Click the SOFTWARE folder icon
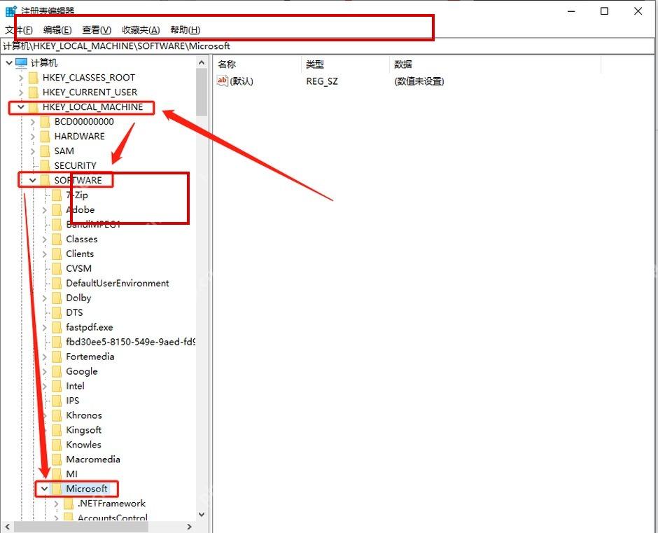 (x=45, y=181)
